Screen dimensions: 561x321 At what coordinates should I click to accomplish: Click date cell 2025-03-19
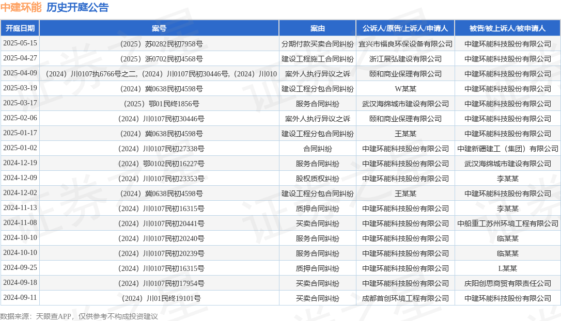pyautogui.click(x=20, y=88)
